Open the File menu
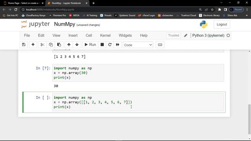The image size is (251, 141). [x=27, y=36]
